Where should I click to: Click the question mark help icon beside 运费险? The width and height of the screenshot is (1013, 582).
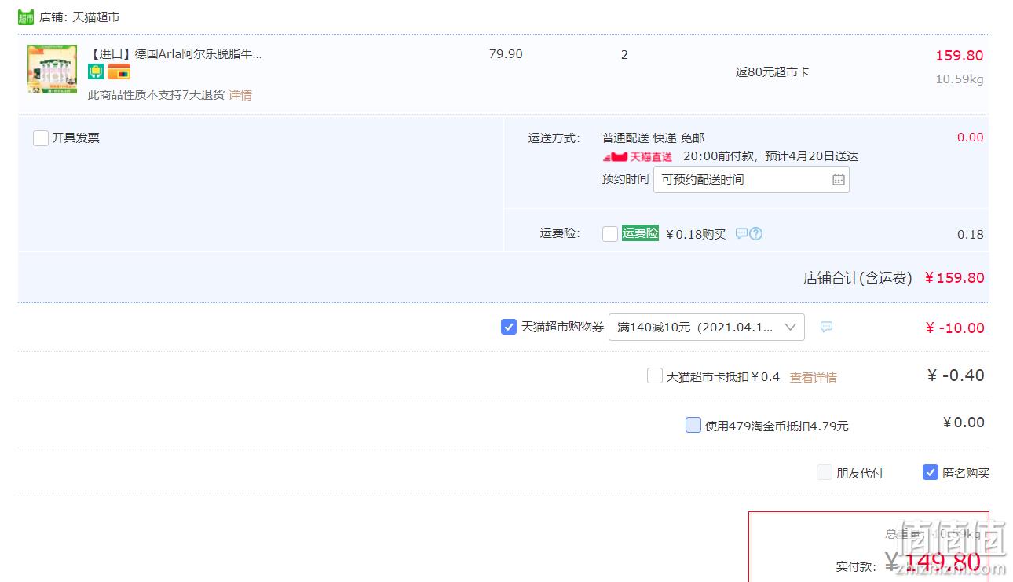coord(756,233)
